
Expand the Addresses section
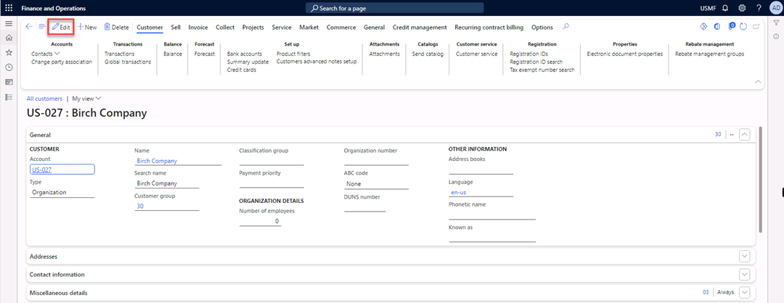point(745,256)
